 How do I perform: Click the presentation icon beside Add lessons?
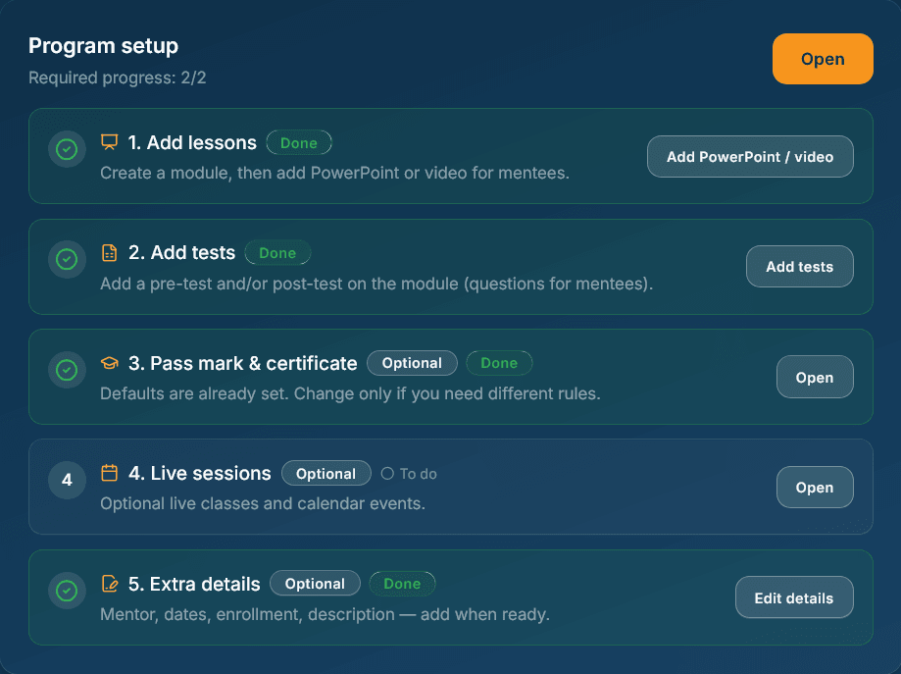(x=109, y=142)
